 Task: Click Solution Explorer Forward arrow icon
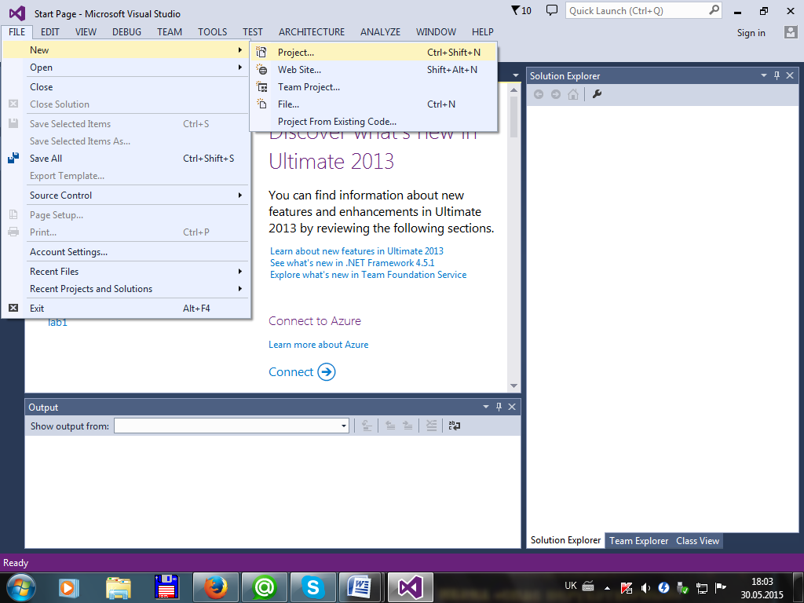[556, 94]
